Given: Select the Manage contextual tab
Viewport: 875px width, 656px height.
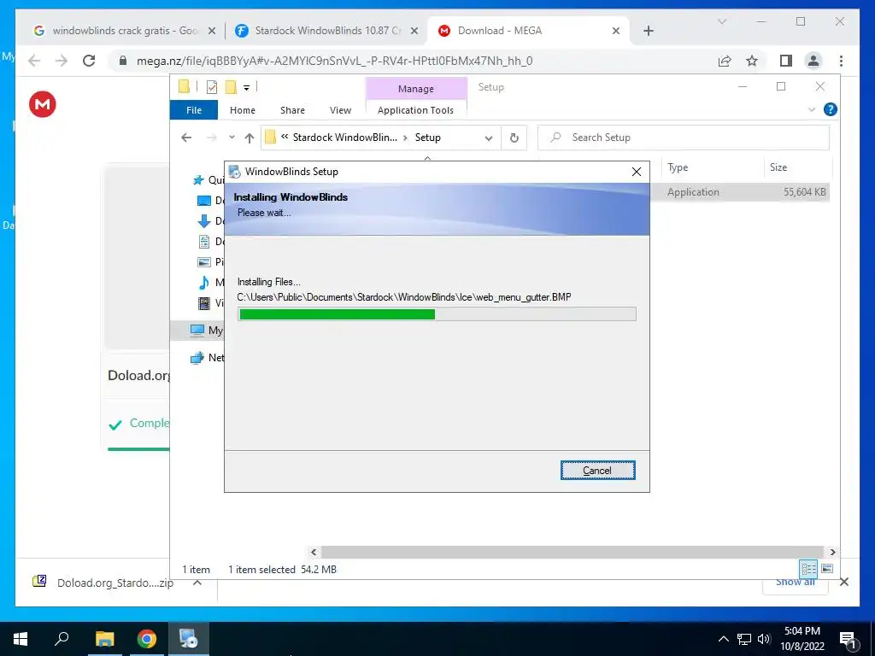Looking at the screenshot, I should [416, 89].
